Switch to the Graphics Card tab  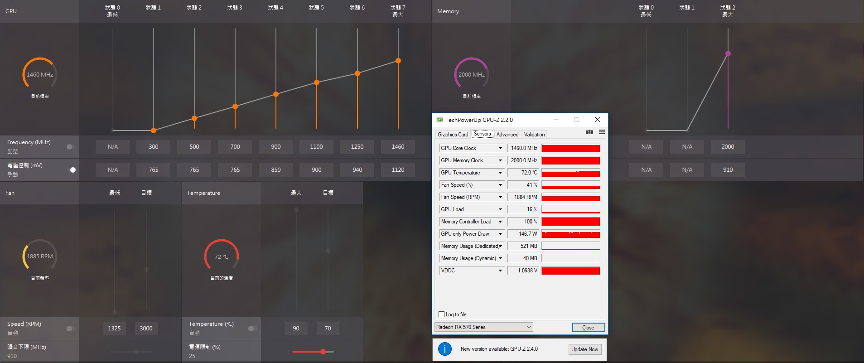[x=453, y=135]
